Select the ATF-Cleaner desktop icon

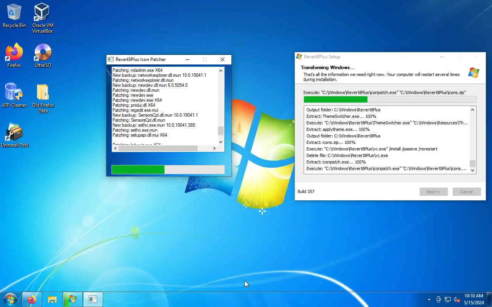pyautogui.click(x=14, y=95)
